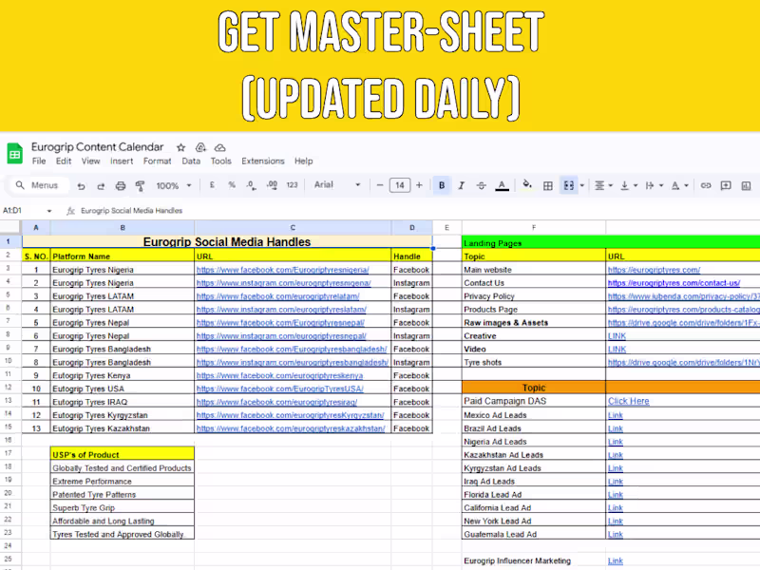760x570 pixels.
Task: Increase decimal places
Action: click(x=272, y=185)
